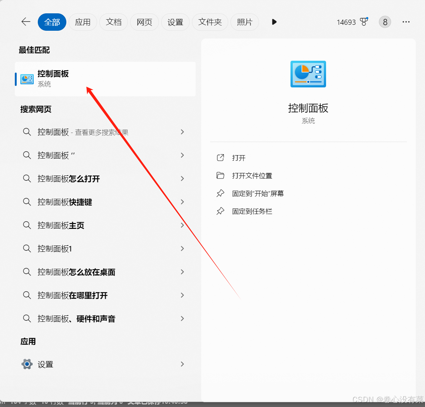This screenshot has height=407, width=425.
Task: Click the Microsoft Rewards trophy icon
Action: coord(363,22)
